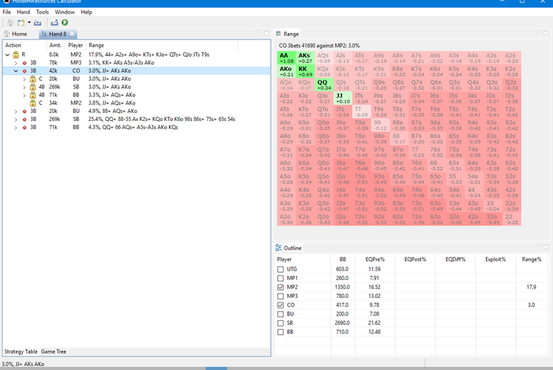Open the Help menu
Screen dimensions: 553x370
coord(86,12)
